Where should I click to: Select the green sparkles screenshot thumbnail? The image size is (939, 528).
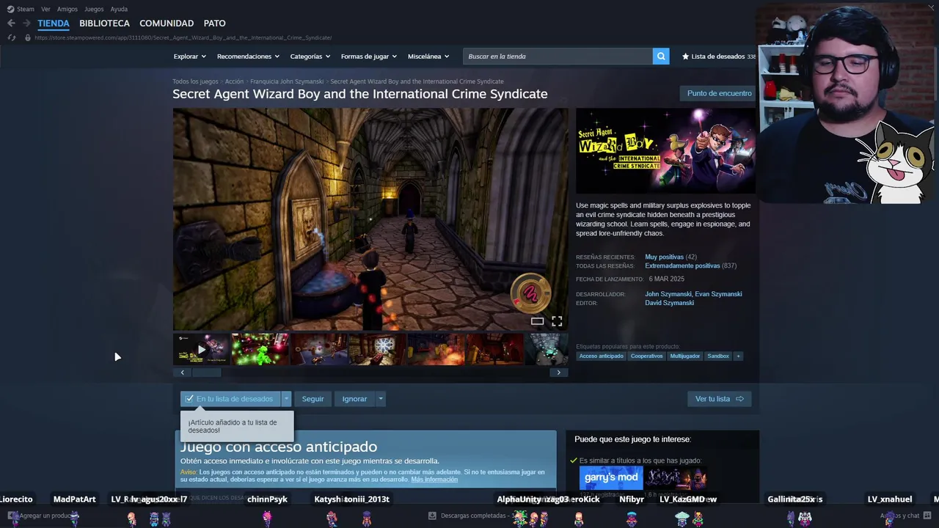260,349
